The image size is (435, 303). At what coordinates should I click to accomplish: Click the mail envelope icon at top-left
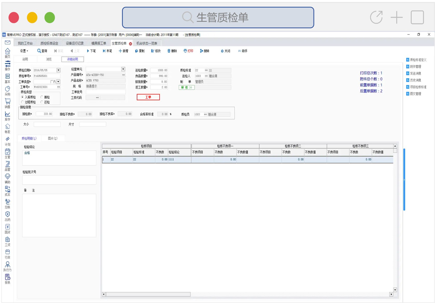[8, 43]
